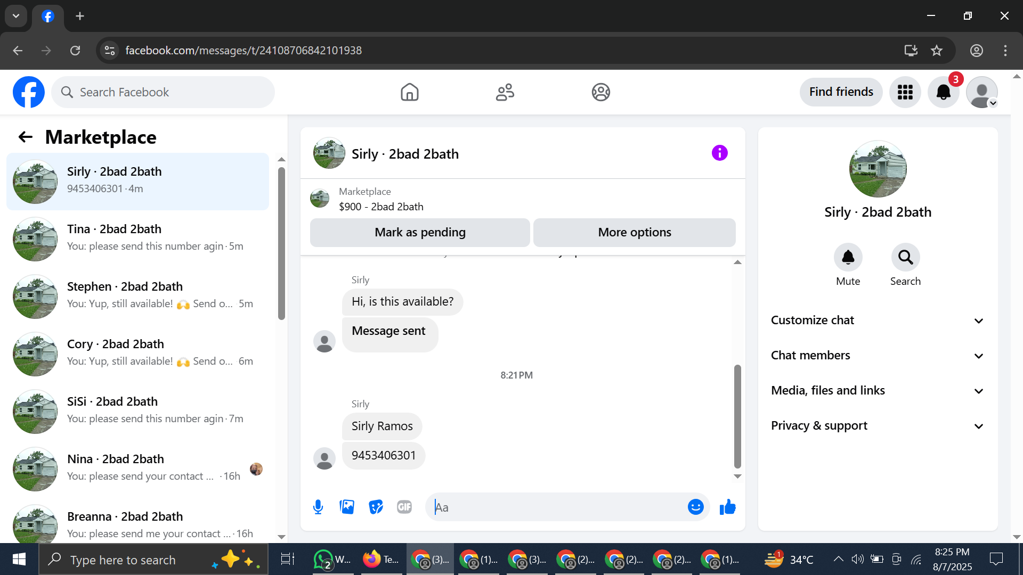Open the Groups icon in top navigation
The image size is (1023, 575).
[601, 92]
